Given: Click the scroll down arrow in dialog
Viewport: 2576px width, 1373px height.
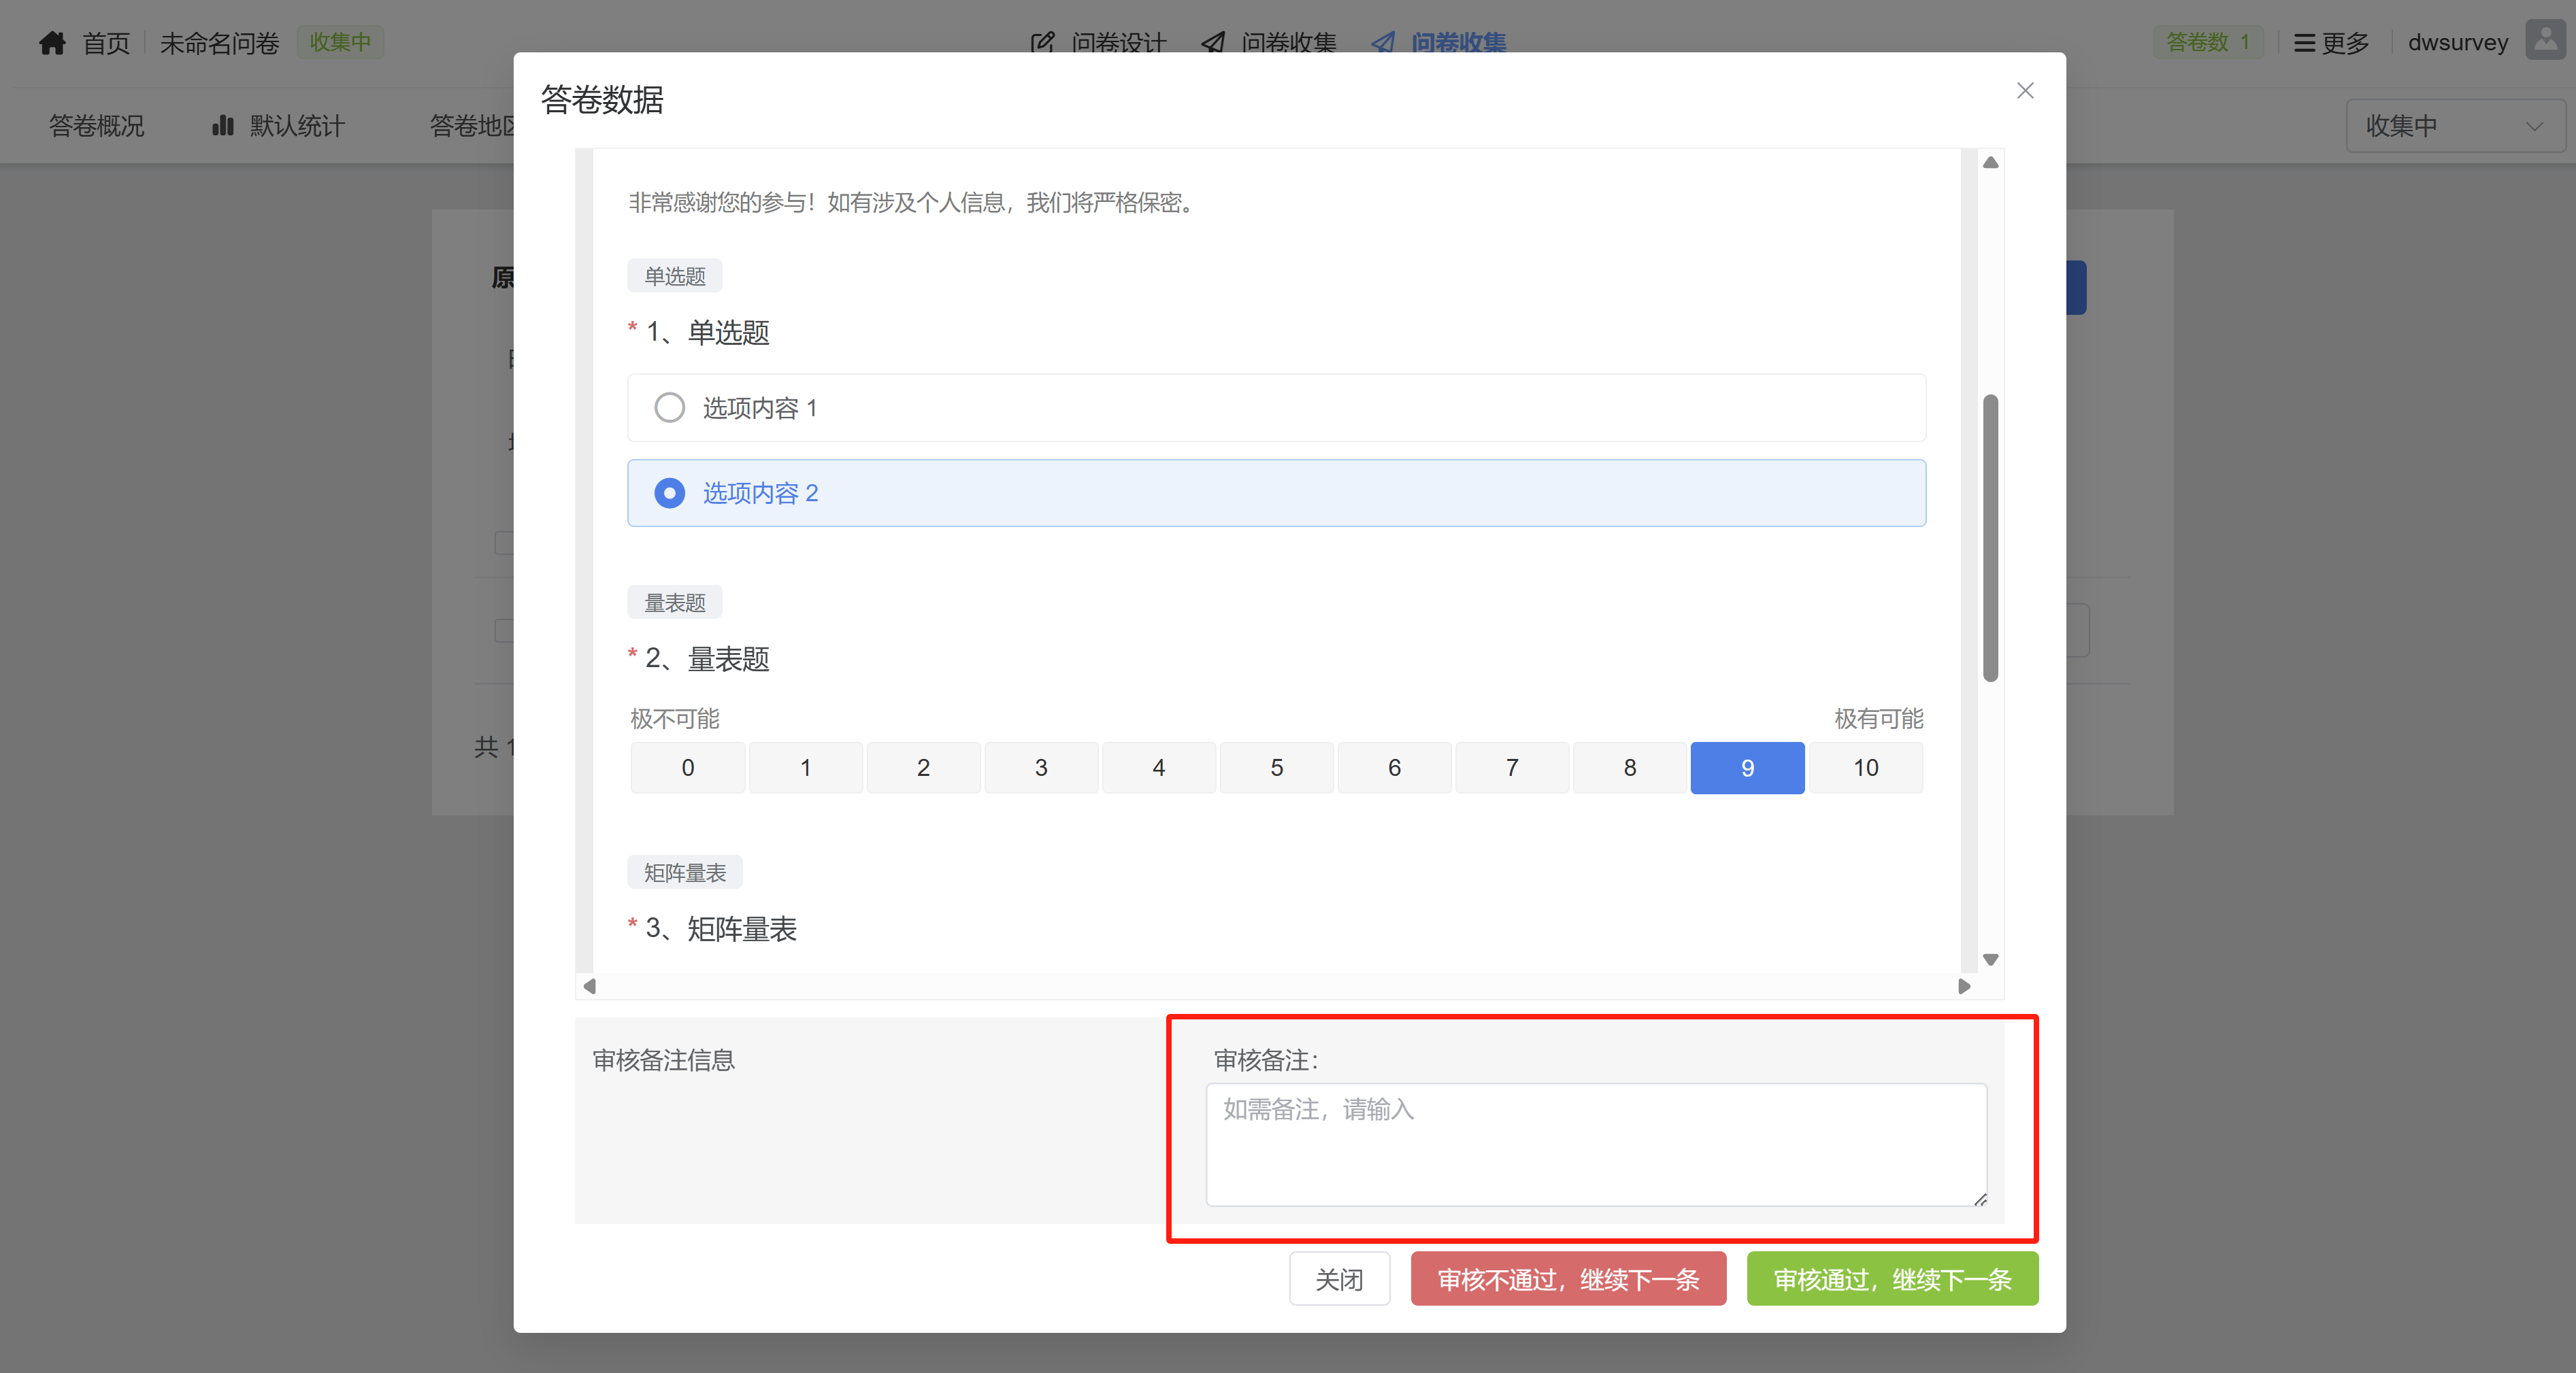Looking at the screenshot, I should pos(1990,960).
